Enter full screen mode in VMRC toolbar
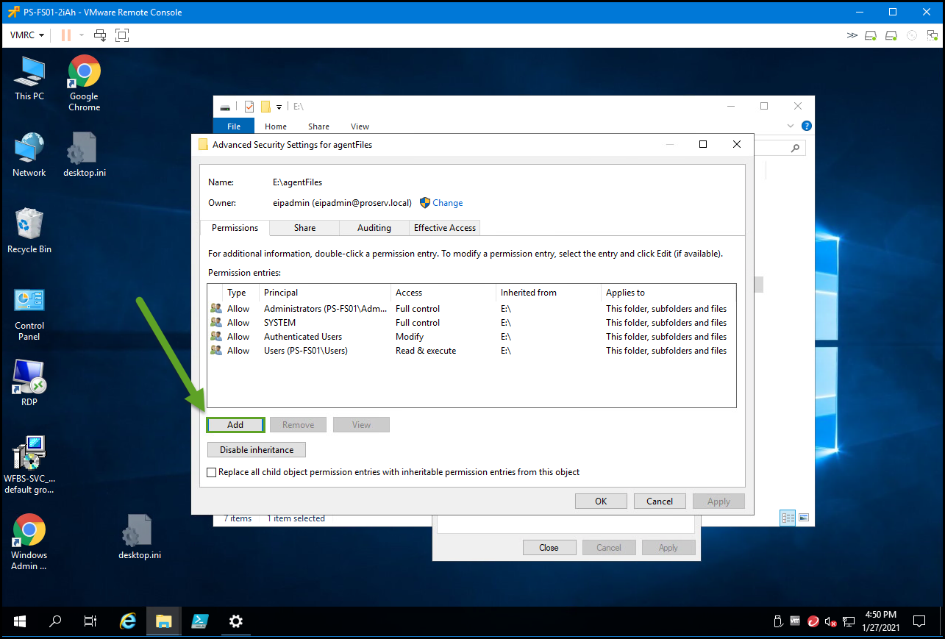This screenshot has width=945, height=639. coord(122,35)
